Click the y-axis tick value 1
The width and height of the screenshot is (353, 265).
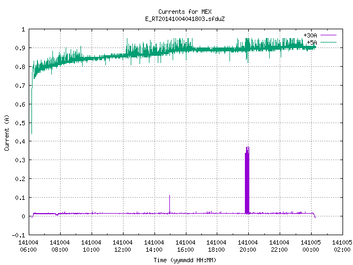click(23, 29)
